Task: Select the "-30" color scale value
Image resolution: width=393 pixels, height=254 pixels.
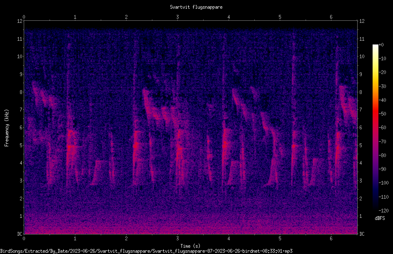Action: (383, 86)
